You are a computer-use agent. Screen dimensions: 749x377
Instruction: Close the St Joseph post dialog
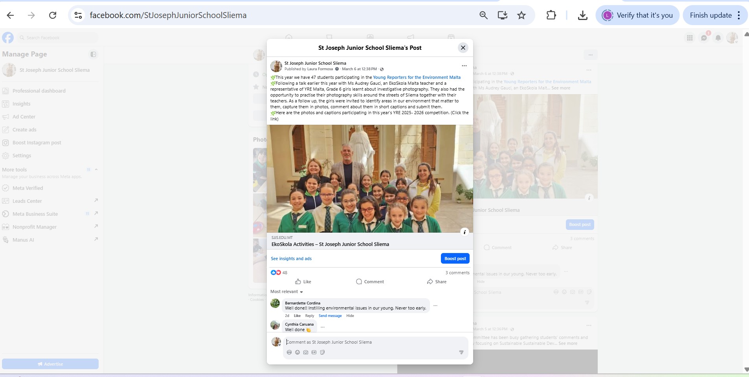[x=463, y=48]
